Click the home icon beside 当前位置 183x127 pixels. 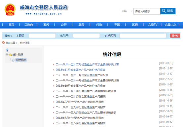(4, 43)
